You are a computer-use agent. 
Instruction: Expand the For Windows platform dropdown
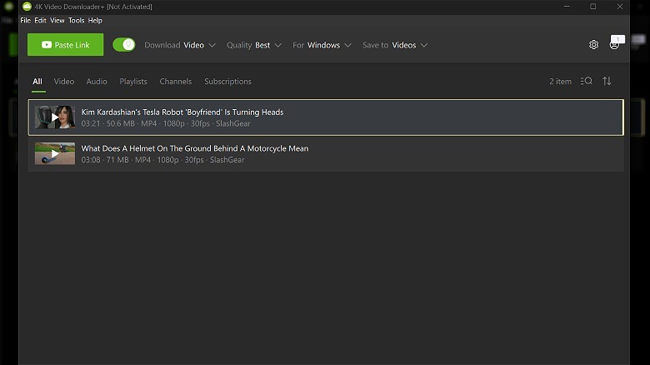click(322, 45)
